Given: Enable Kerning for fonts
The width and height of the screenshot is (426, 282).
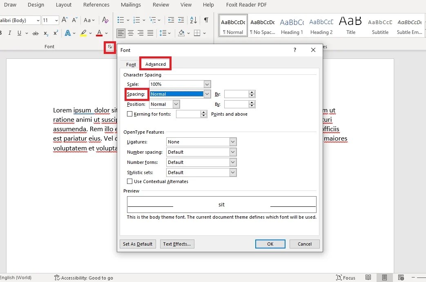Looking at the screenshot, I should [130, 114].
